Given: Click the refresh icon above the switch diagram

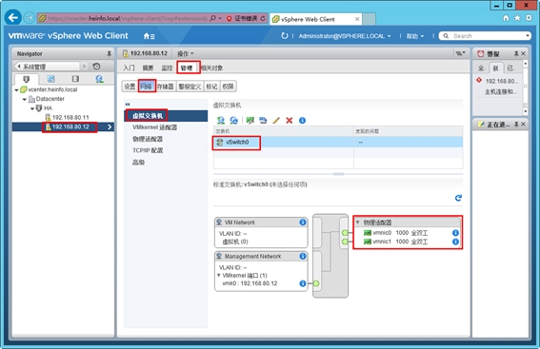Looking at the screenshot, I should [458, 198].
